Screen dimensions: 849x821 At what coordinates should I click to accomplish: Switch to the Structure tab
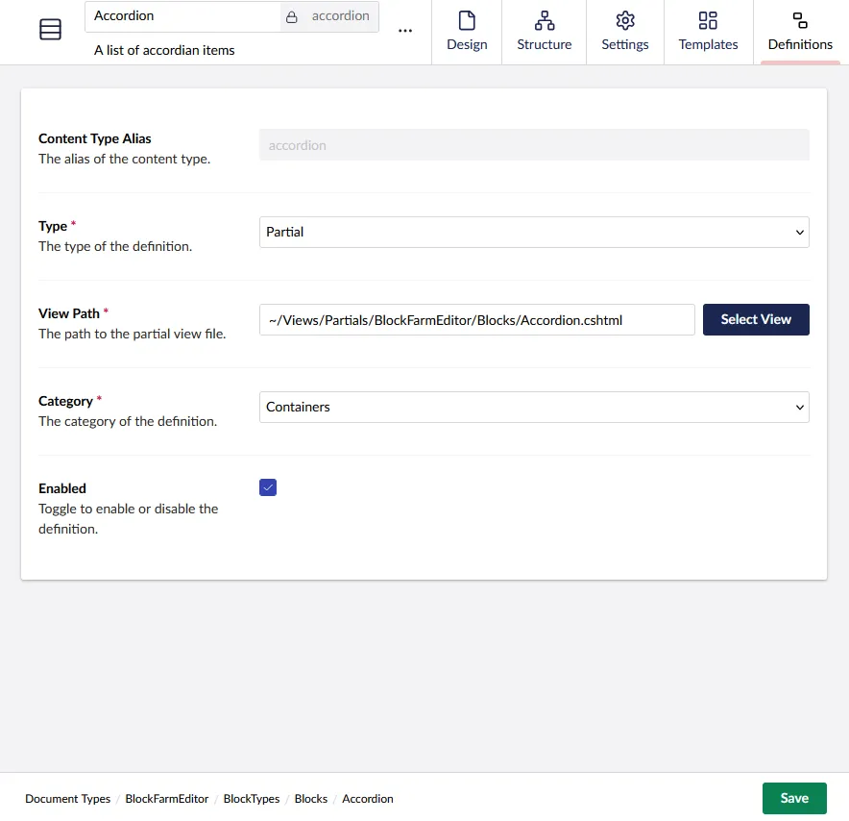point(544,32)
